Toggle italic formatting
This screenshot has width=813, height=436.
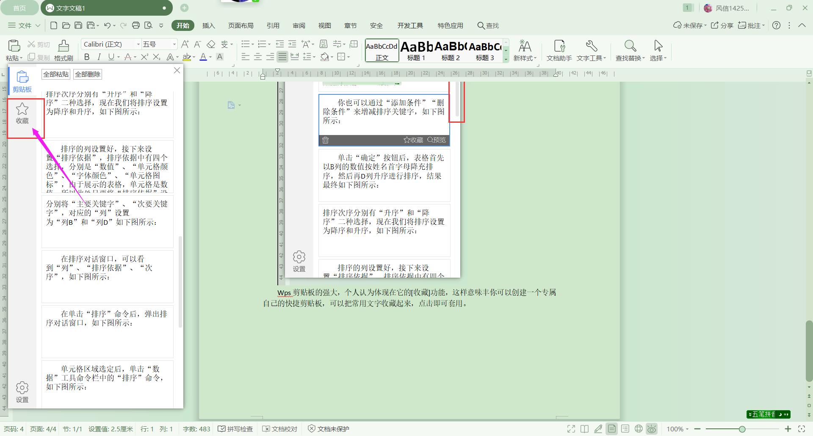[99, 57]
